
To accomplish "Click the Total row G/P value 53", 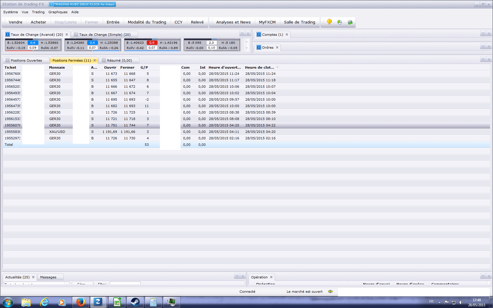I will 147,145.
